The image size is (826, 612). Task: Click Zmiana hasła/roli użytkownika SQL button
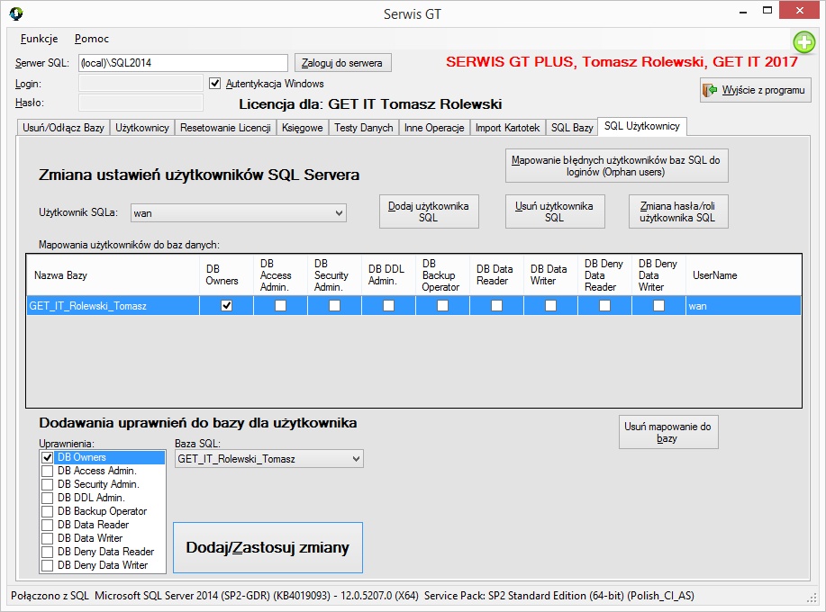click(678, 211)
